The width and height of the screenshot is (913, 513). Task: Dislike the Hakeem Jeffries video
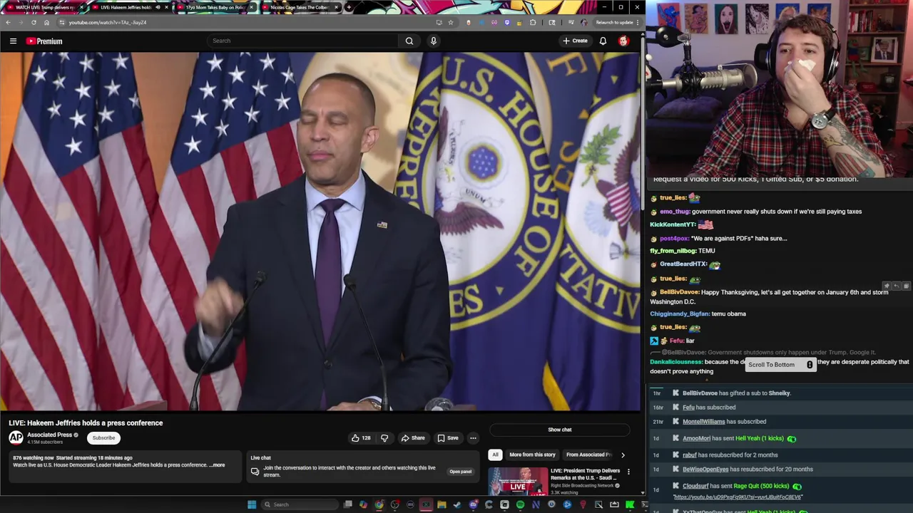[384, 437]
